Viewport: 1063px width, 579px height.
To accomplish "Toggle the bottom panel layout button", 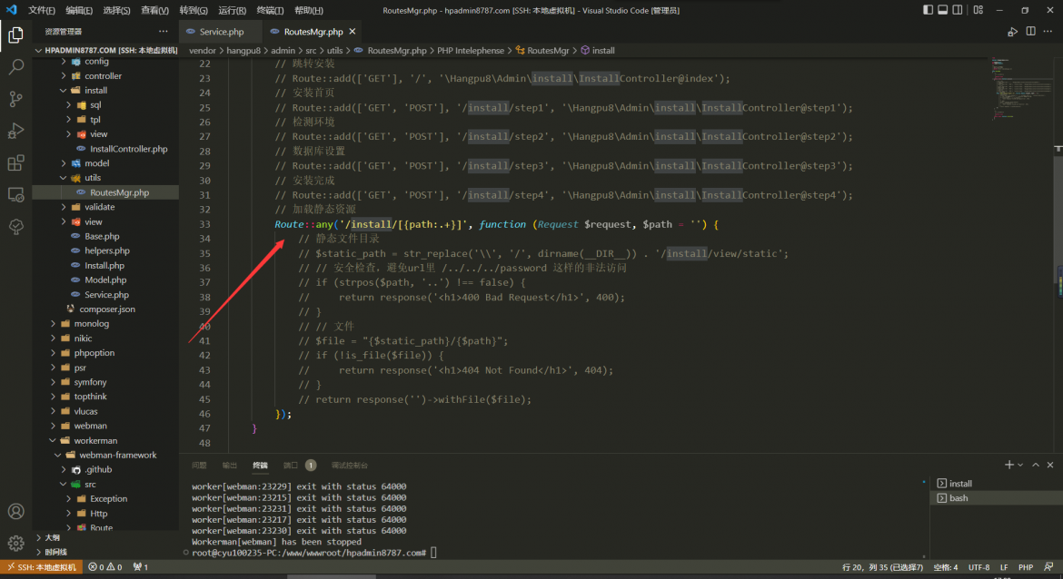I will tap(944, 10).
